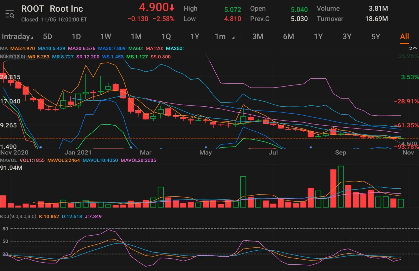Screen dimensions: 419x271
Task: Open the KDJ(9.0,3.0,3.0) indicator label
Action: click(18, 216)
